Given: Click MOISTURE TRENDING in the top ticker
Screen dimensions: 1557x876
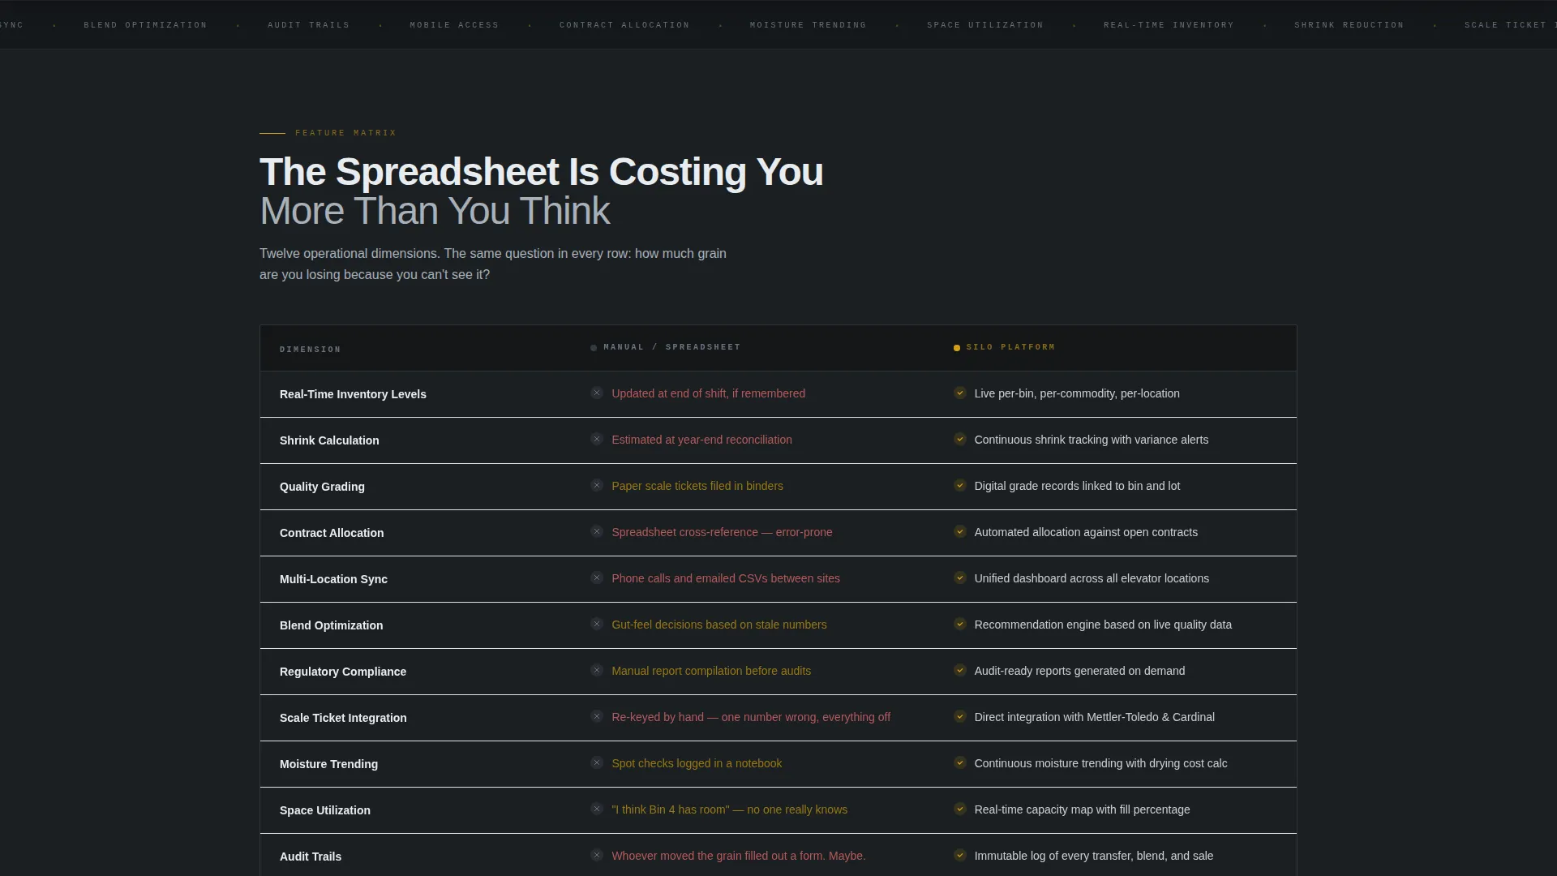Looking at the screenshot, I should (x=809, y=25).
